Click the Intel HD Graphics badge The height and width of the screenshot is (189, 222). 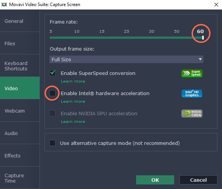(192, 94)
